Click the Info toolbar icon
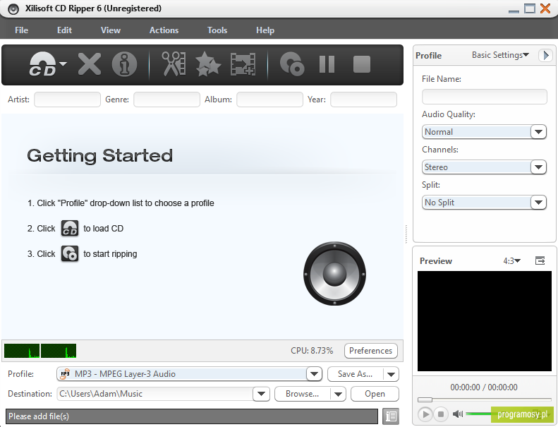The image size is (558, 427). [124, 64]
